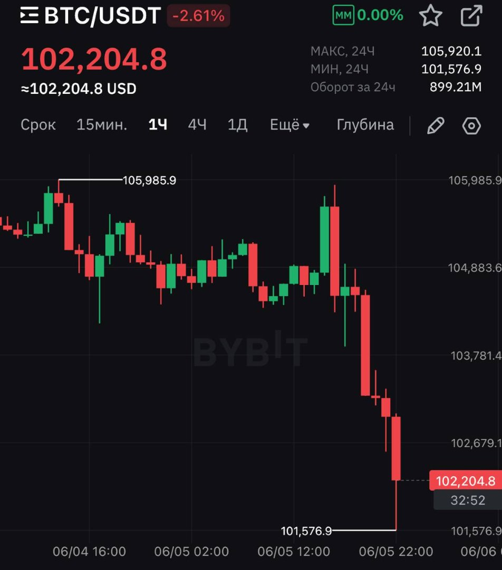
Task: Expand the Ещё timeframe dropdown
Action: [x=289, y=125]
